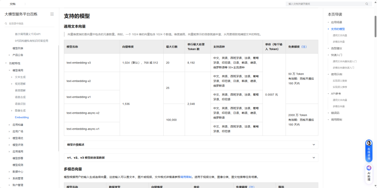Click the arrow icon beside 视觉理解
The height and width of the screenshot is (188, 377).
pyautogui.click(x=12, y=84)
